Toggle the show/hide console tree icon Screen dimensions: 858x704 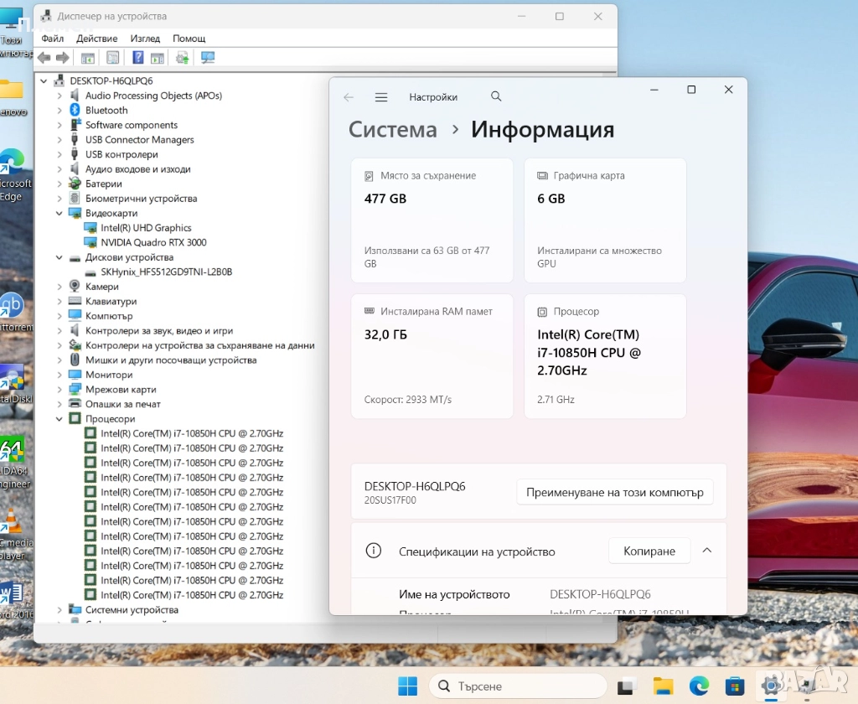pos(87,58)
